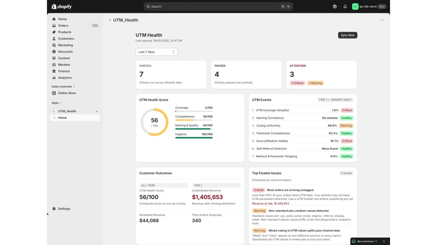Close the dev previews bar

(384, 241)
